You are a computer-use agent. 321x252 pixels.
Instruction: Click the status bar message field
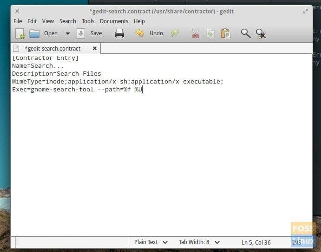point(72,242)
